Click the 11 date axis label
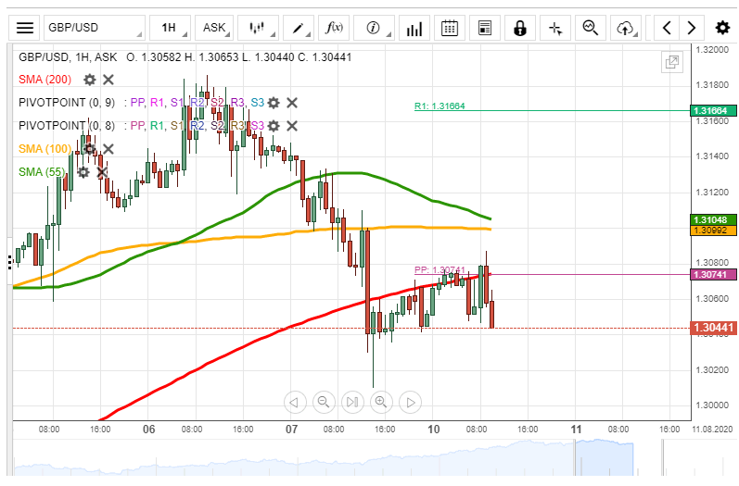Viewport: 739px width, 486px height. [x=576, y=430]
